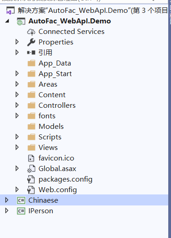The height and width of the screenshot is (238, 171).
Task: Select the Web.config file name
Action: [58, 190]
